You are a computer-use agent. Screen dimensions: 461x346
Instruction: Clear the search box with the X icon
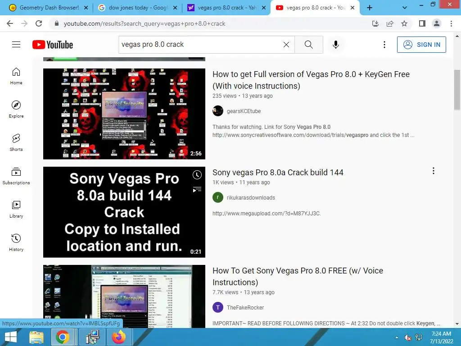[286, 45]
